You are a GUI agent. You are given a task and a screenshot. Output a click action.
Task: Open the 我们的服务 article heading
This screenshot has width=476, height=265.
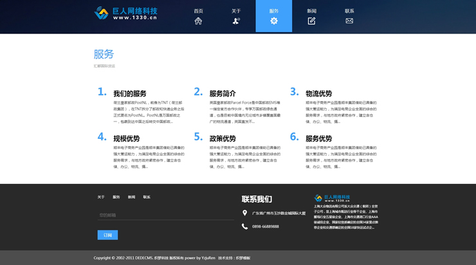click(x=130, y=93)
